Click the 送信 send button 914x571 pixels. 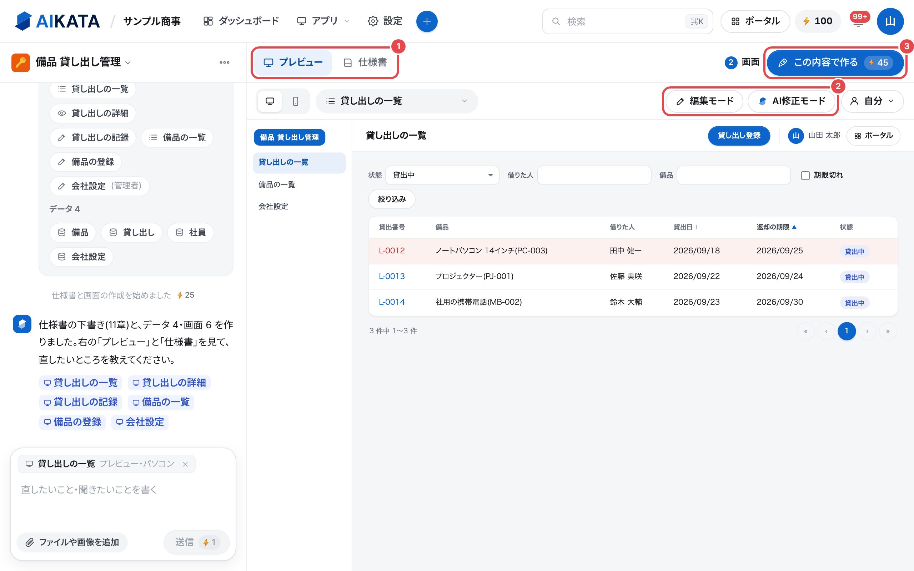click(x=196, y=542)
